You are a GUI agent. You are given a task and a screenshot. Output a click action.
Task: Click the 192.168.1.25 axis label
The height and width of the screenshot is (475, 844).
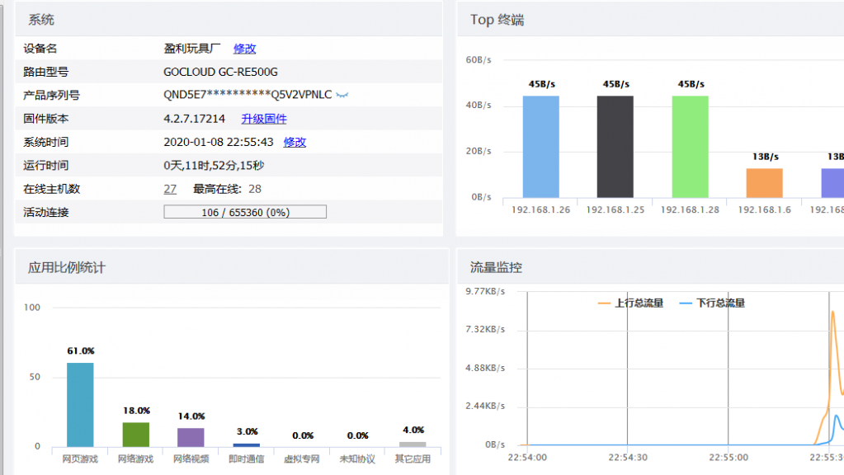click(615, 209)
